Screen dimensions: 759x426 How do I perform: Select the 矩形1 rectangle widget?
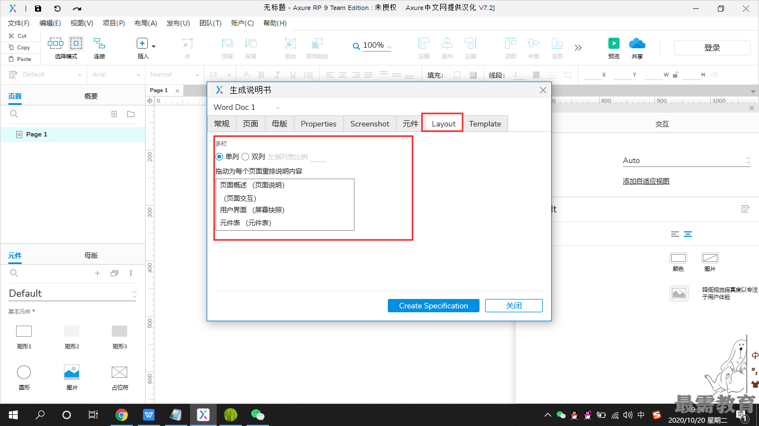click(x=24, y=336)
